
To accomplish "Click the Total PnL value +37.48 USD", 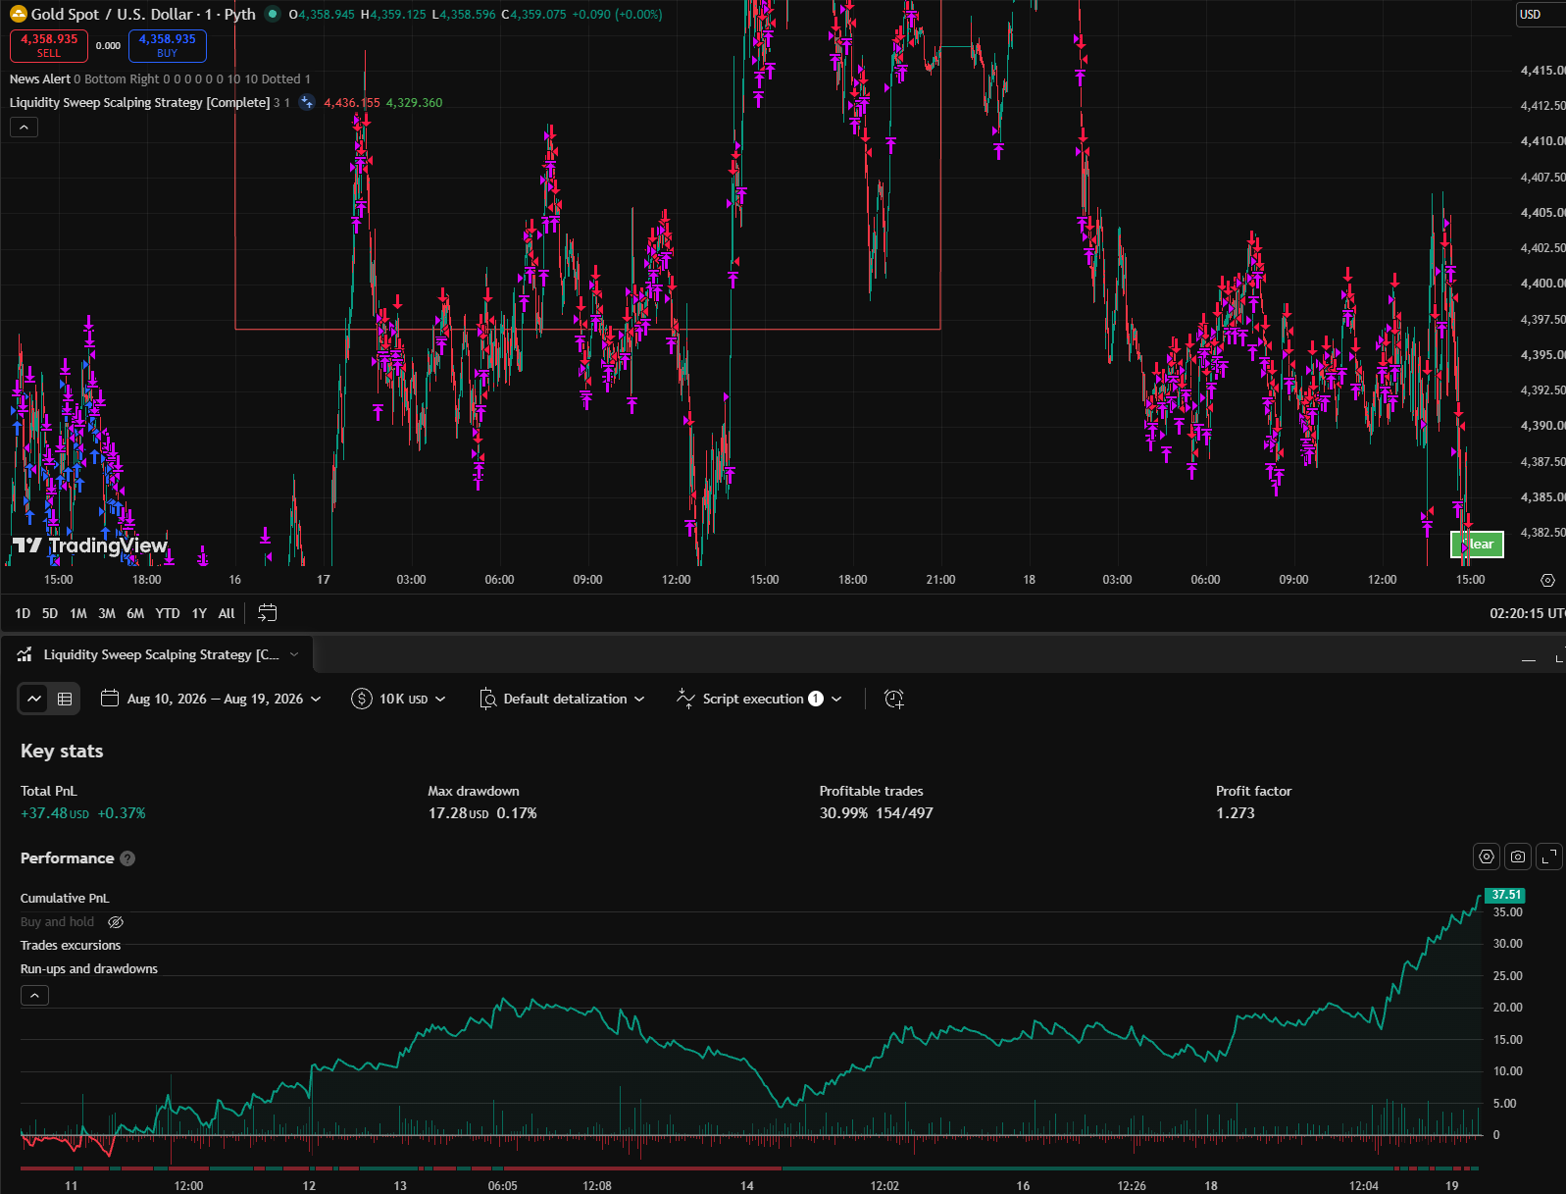I will coord(55,813).
